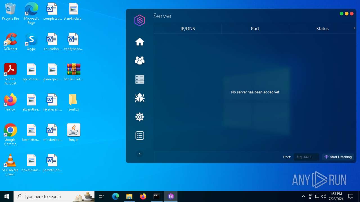Click the green window control dot
Screen dimensions: 360x202
pyautogui.click(x=341, y=14)
